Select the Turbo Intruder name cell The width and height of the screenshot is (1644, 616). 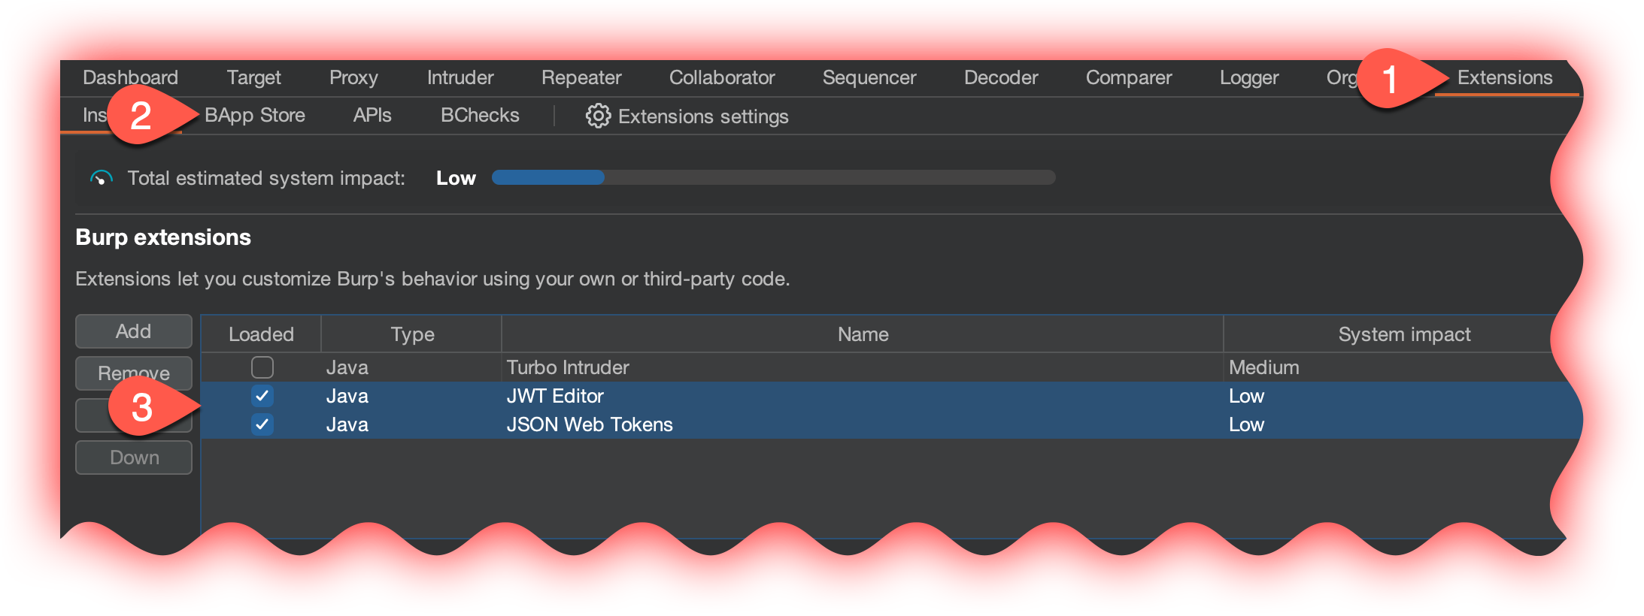click(x=863, y=367)
